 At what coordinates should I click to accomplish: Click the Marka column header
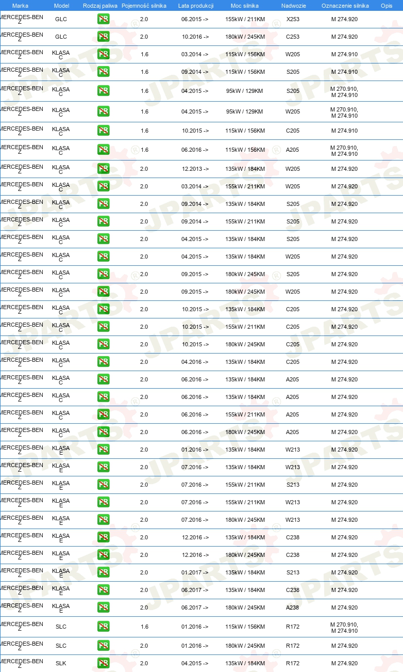pyautogui.click(x=20, y=6)
